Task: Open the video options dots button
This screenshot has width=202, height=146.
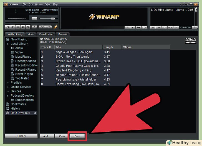Action: point(127,27)
